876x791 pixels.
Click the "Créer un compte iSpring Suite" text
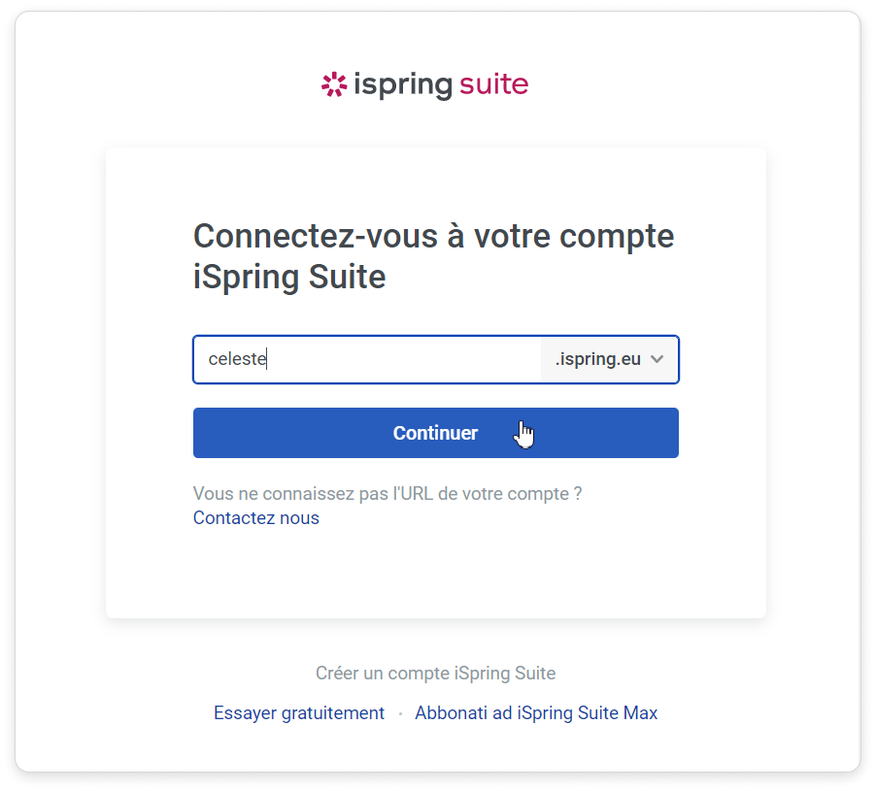coord(435,674)
